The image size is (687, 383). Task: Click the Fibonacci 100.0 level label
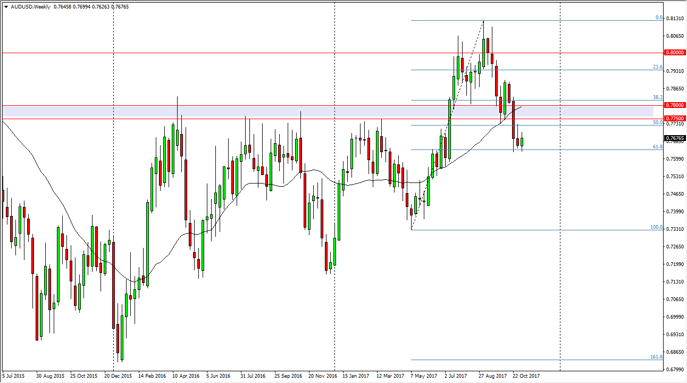[656, 227]
